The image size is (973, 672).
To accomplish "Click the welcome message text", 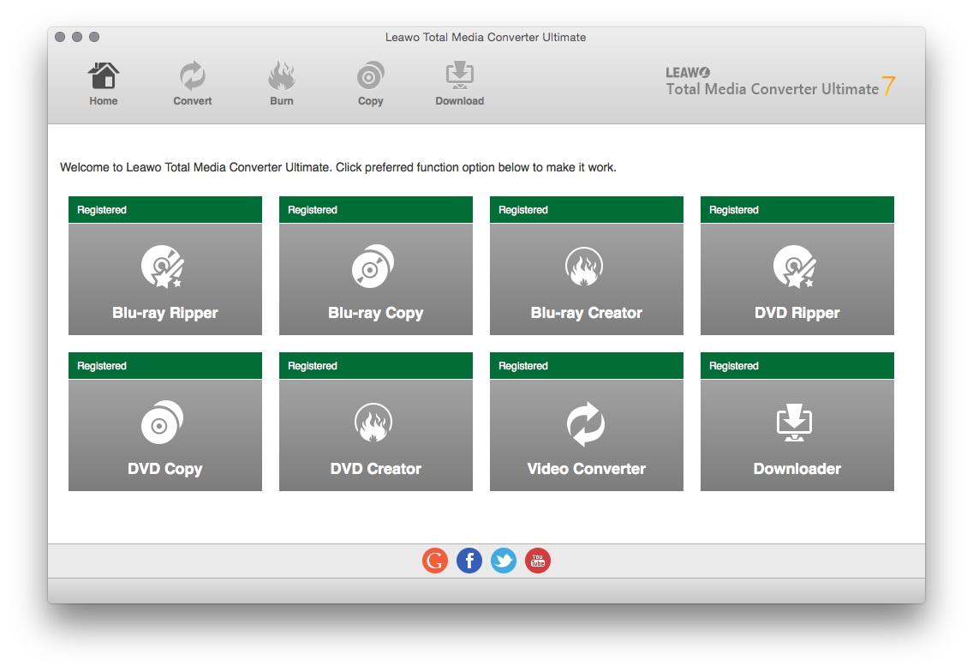I will coord(338,167).
